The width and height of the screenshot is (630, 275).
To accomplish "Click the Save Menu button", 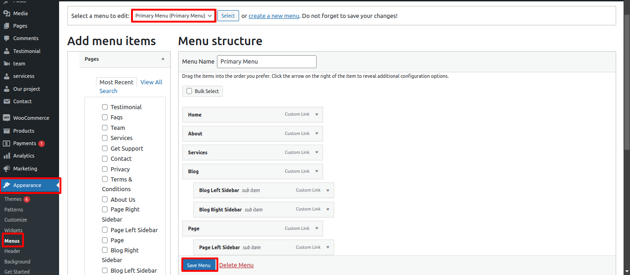I will click(199, 265).
